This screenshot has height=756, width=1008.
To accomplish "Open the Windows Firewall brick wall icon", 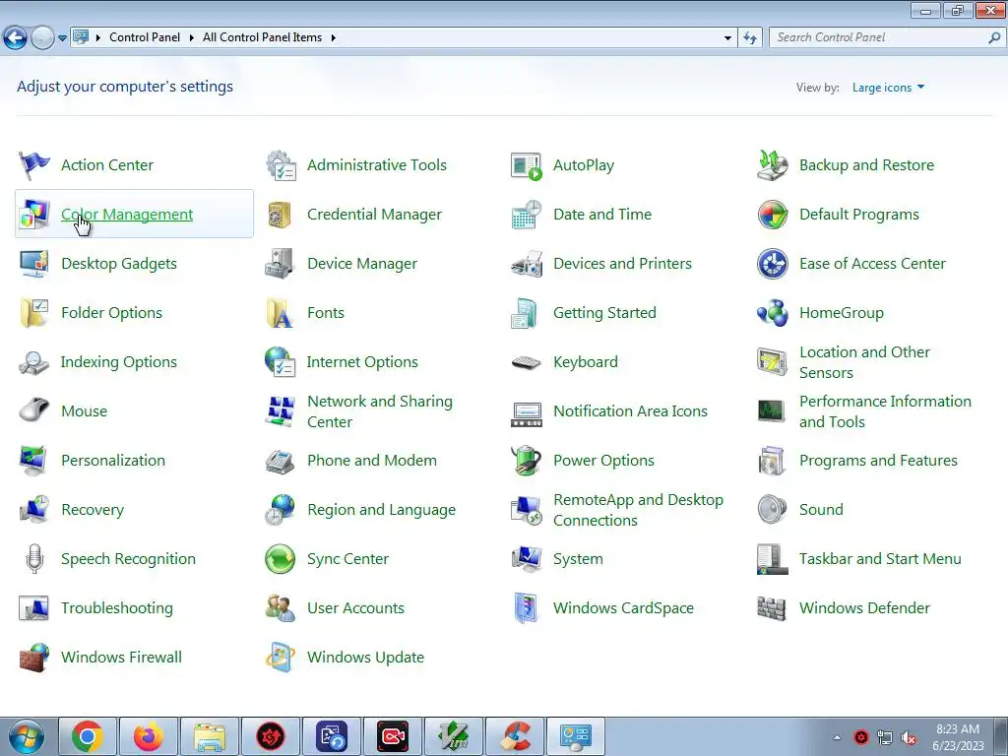I will [34, 657].
